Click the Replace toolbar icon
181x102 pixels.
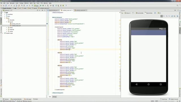click(x=24, y=6)
